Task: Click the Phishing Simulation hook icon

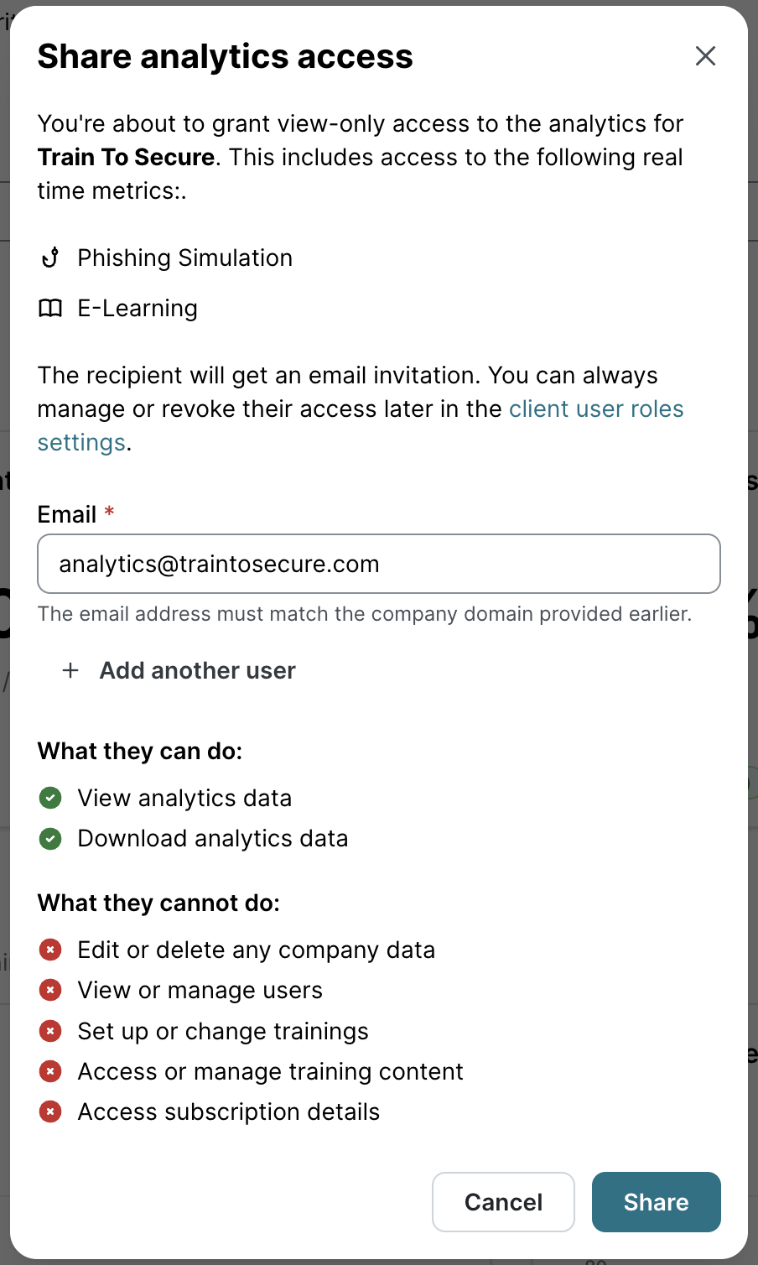Action: coord(50,258)
